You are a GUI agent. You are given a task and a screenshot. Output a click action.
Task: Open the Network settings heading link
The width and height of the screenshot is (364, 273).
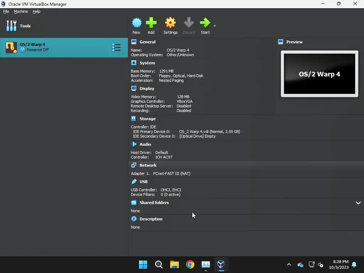point(148,165)
